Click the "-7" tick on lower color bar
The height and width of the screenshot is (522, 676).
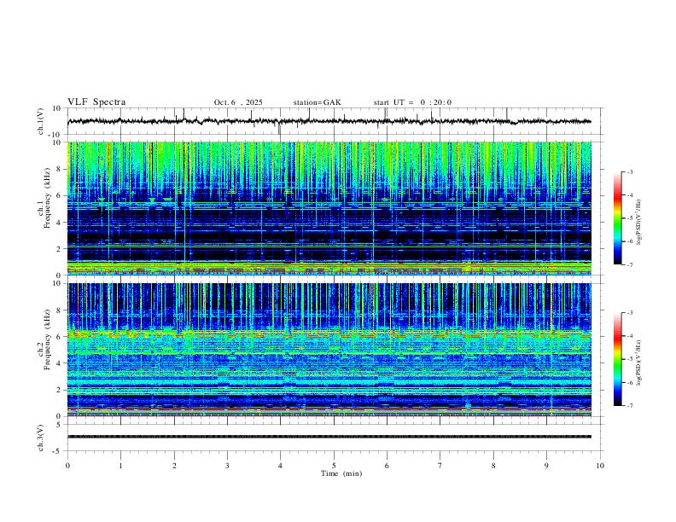(x=629, y=406)
